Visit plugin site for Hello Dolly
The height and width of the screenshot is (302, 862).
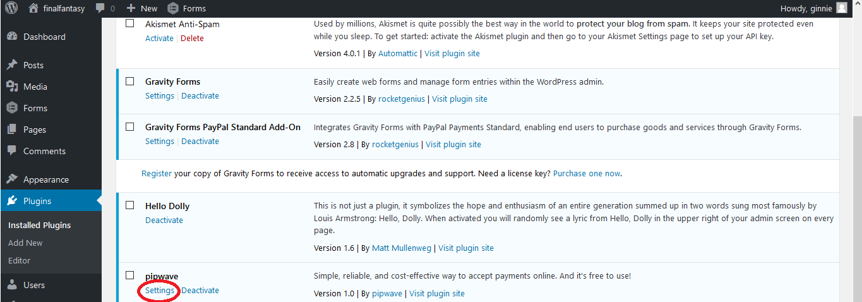(466, 248)
